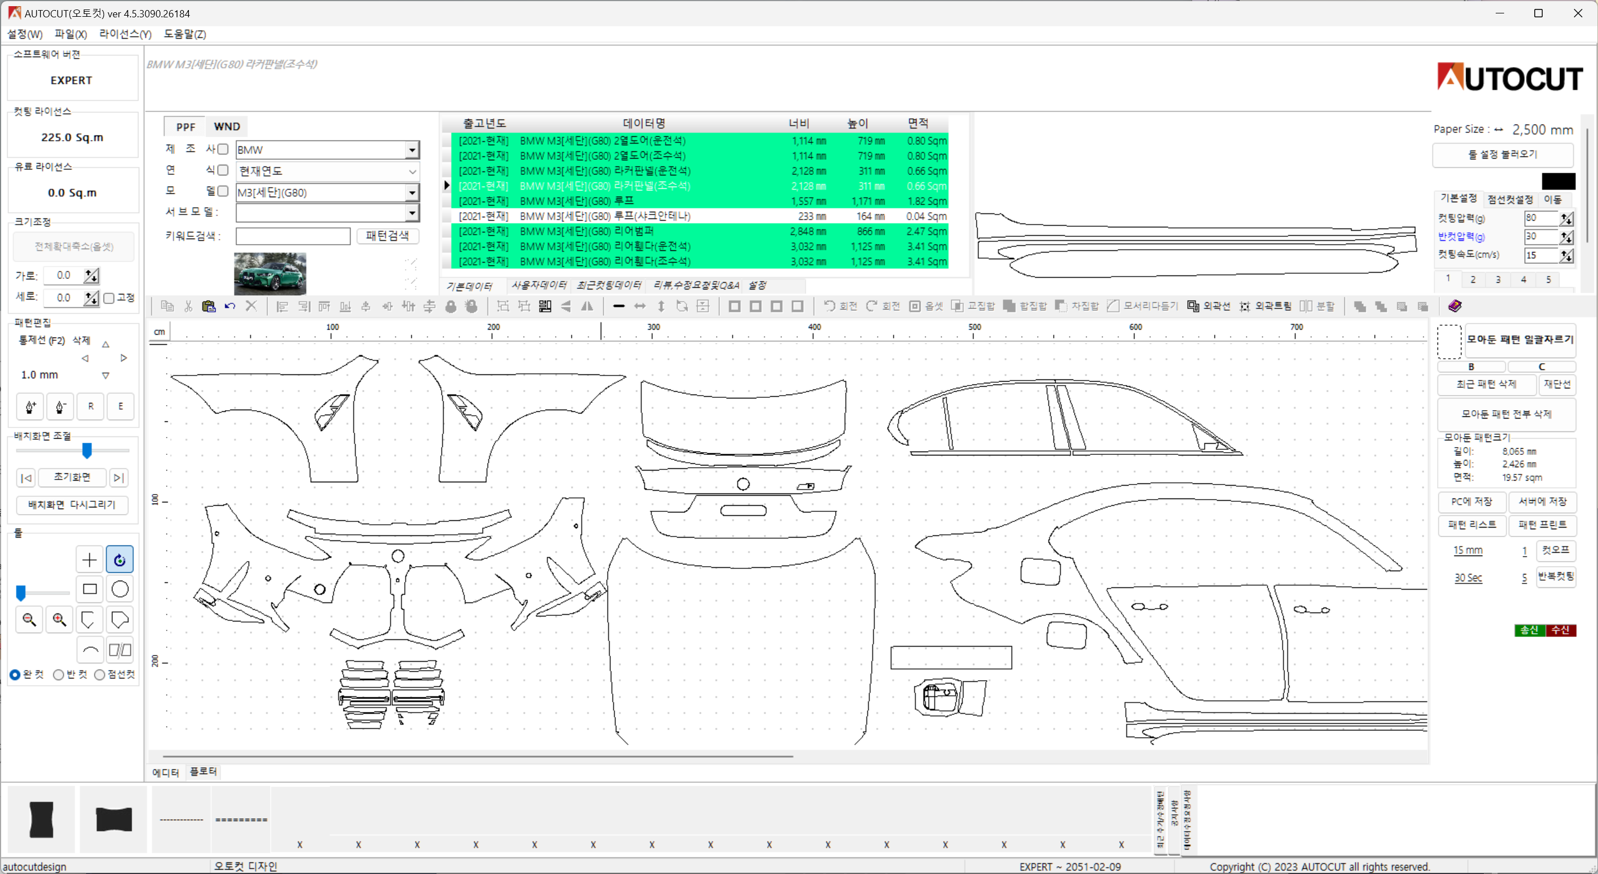Click the horizontal double-arrow stretch icon
The width and height of the screenshot is (1598, 874).
click(639, 306)
